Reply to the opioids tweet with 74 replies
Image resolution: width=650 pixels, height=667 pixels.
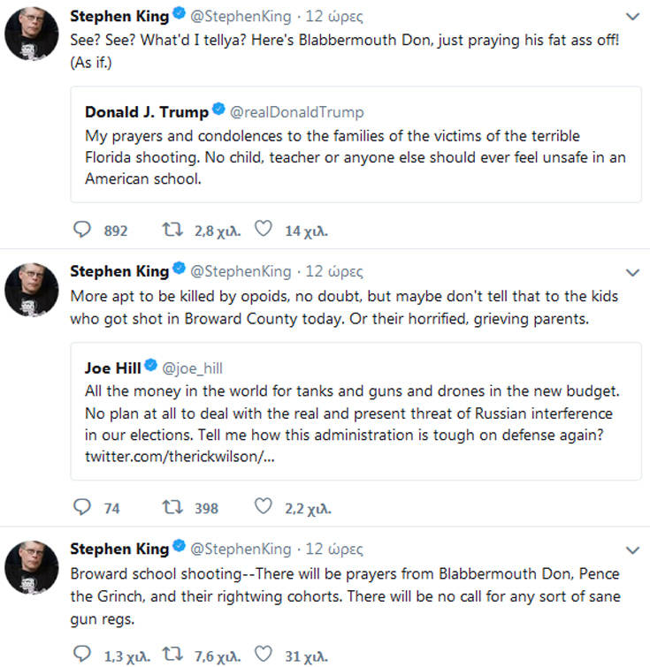coord(81,507)
